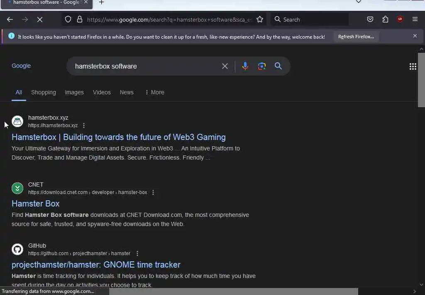The image size is (425, 295).
Task: Select the All results tab
Action: click(x=19, y=92)
